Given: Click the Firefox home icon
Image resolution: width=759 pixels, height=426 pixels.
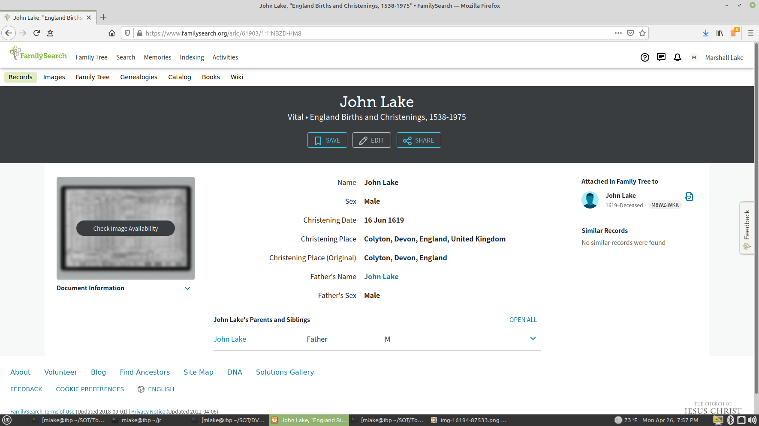Looking at the screenshot, I should click(112, 33).
